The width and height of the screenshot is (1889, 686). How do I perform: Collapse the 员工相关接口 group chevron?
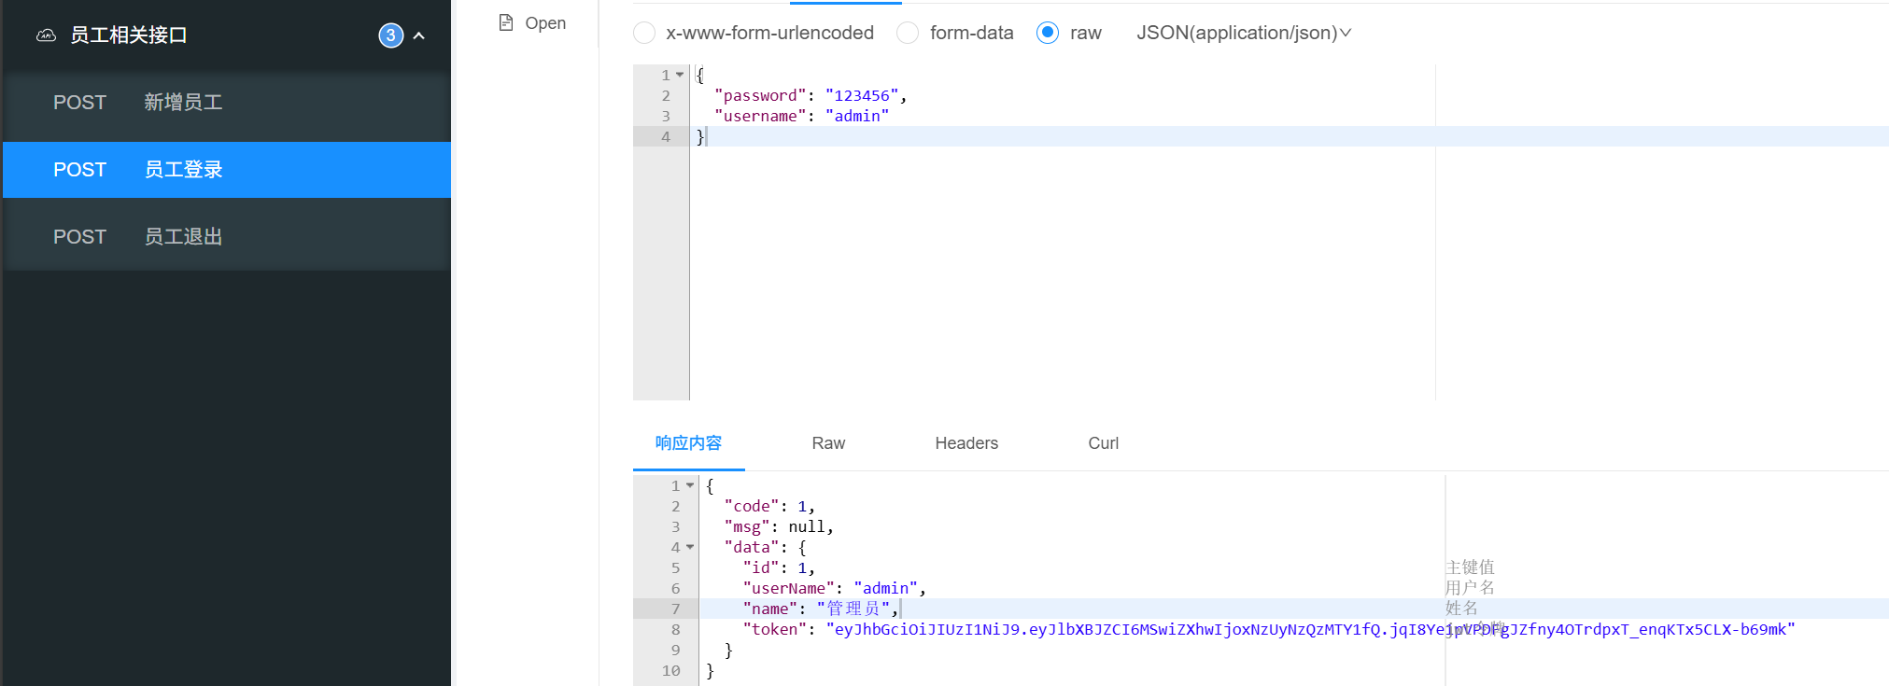(419, 35)
